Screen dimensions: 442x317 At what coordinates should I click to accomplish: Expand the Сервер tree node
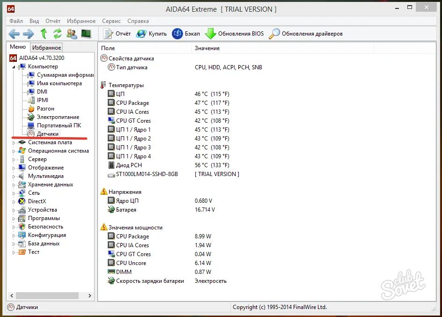pyautogui.click(x=14, y=160)
